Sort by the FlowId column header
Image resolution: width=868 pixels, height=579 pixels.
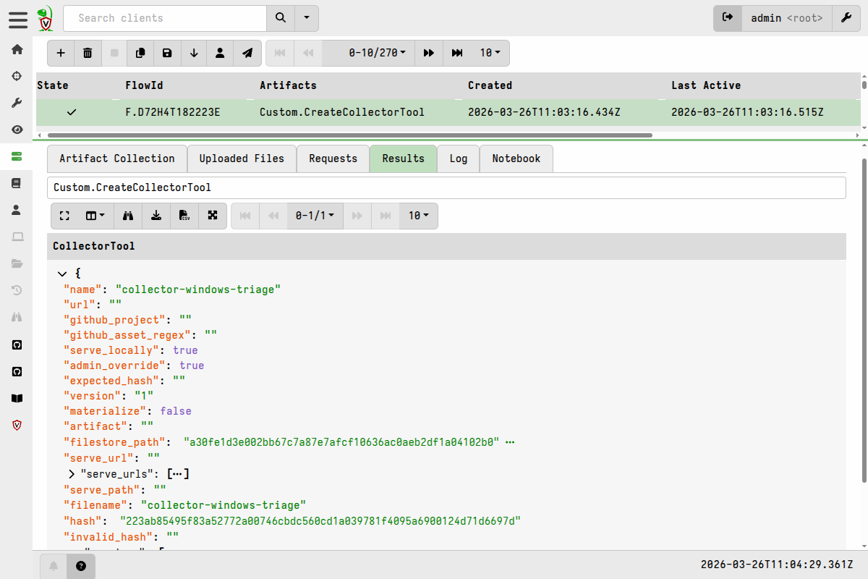(144, 85)
